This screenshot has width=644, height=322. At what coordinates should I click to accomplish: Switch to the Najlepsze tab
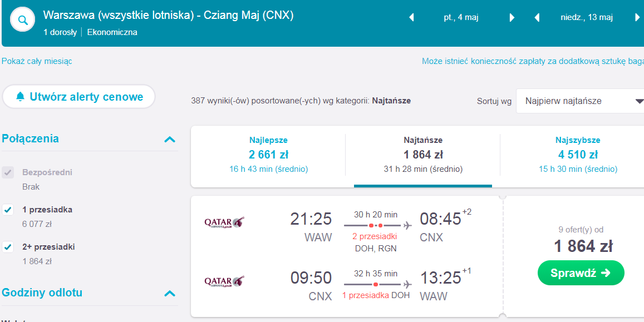[268, 154]
